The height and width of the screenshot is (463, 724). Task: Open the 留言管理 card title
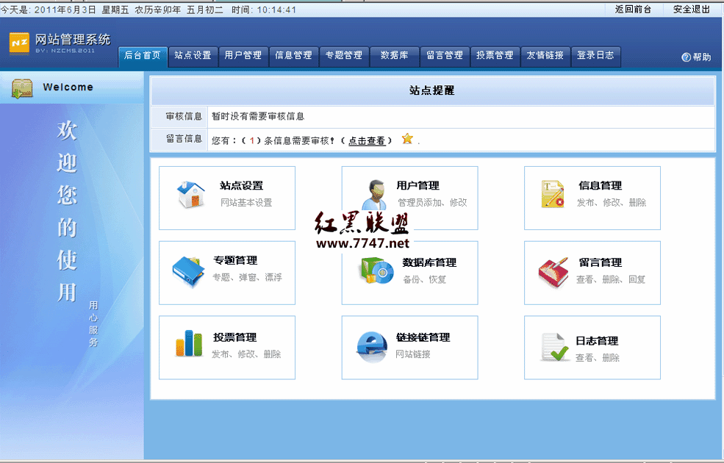(601, 262)
